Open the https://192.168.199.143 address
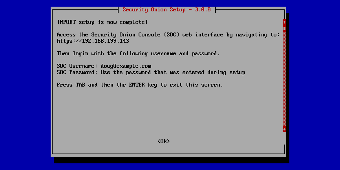This screenshot has height=170, width=340. pyautogui.click(x=93, y=41)
